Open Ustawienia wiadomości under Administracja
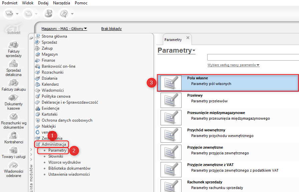Screen dimensions: 299x192 [69, 174]
